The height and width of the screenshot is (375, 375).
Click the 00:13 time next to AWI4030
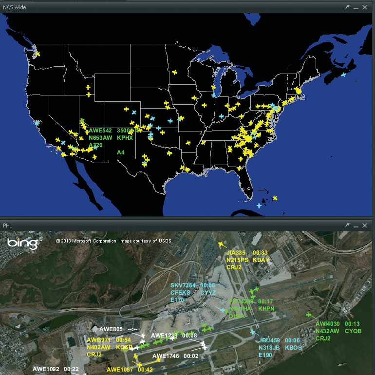tap(352, 324)
